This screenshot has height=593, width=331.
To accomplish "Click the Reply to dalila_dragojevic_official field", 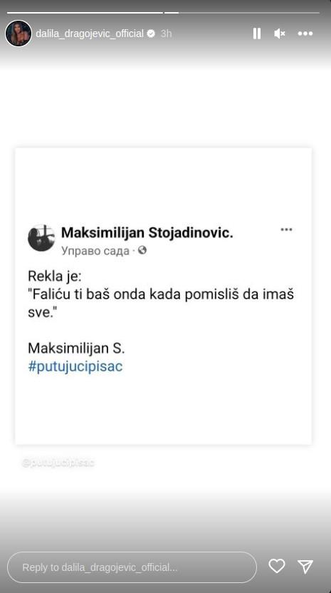I will [132, 567].
